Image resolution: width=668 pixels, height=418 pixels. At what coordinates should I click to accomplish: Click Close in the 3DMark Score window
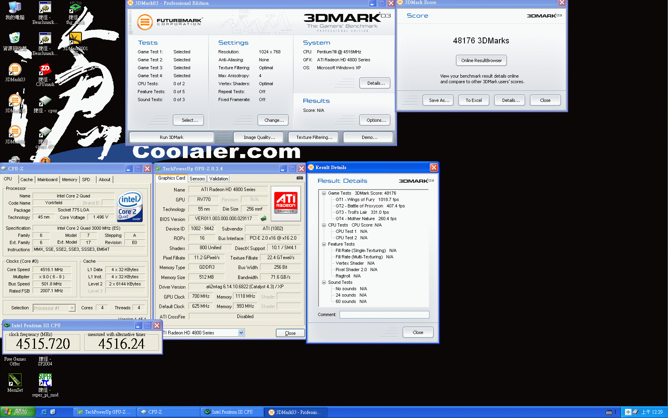[x=545, y=100]
